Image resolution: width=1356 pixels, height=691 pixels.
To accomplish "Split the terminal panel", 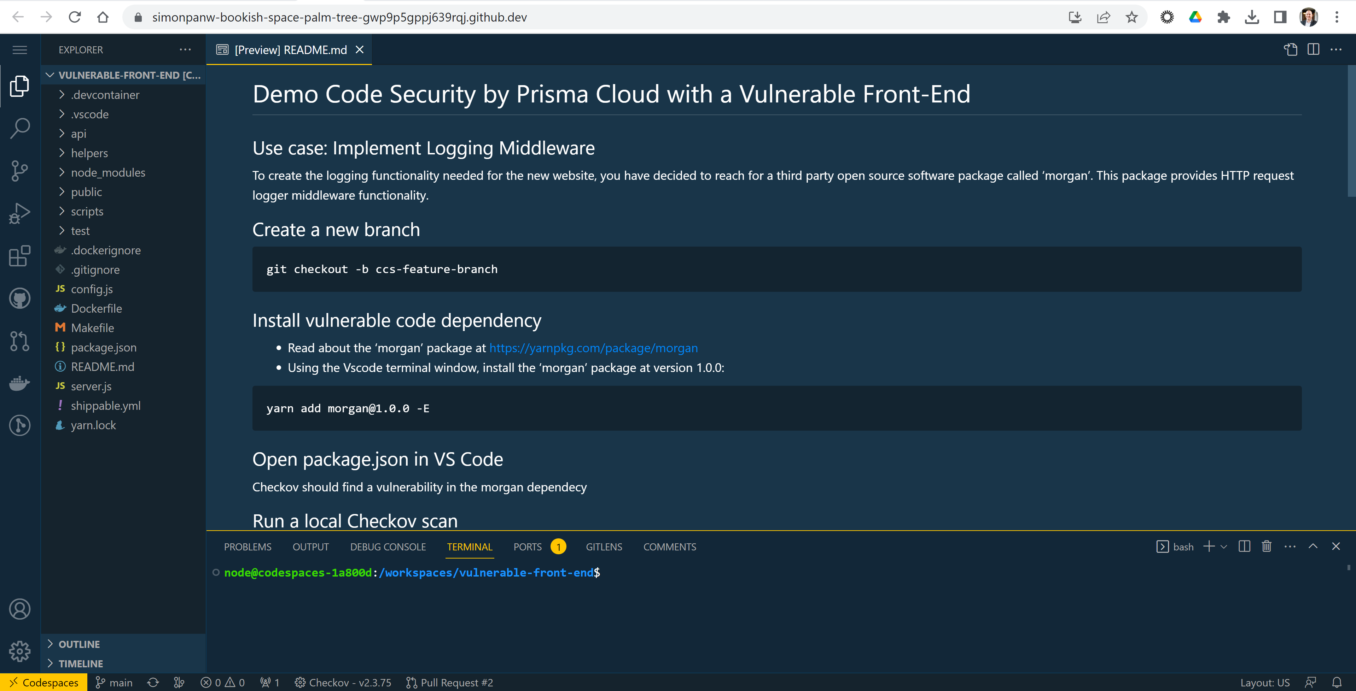I will [1244, 547].
